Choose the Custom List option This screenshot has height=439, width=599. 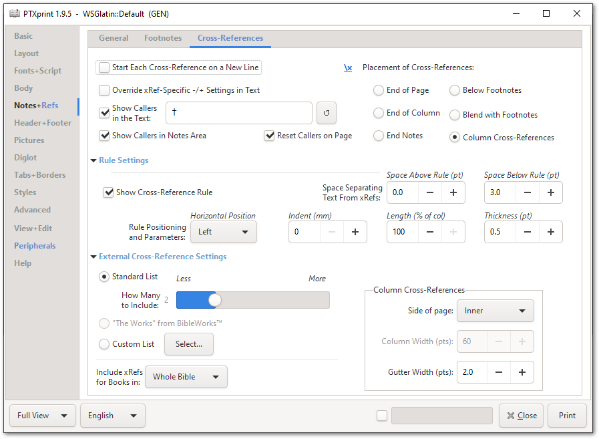104,344
